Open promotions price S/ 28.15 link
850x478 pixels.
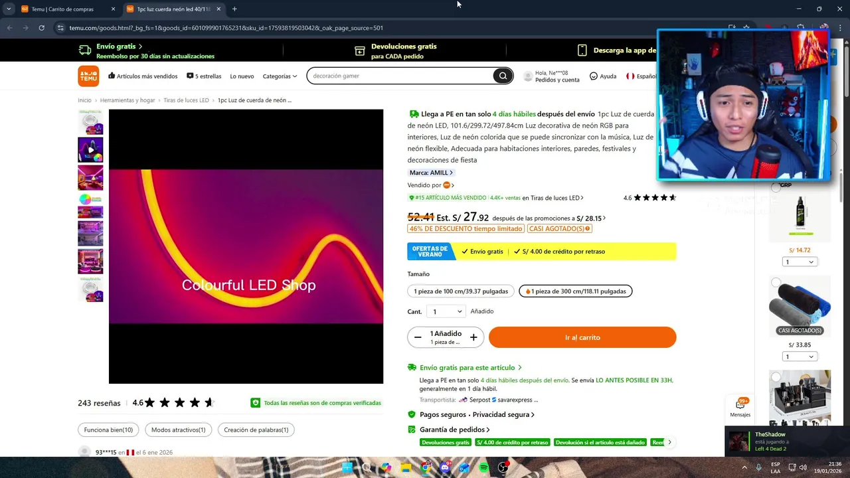pos(590,218)
